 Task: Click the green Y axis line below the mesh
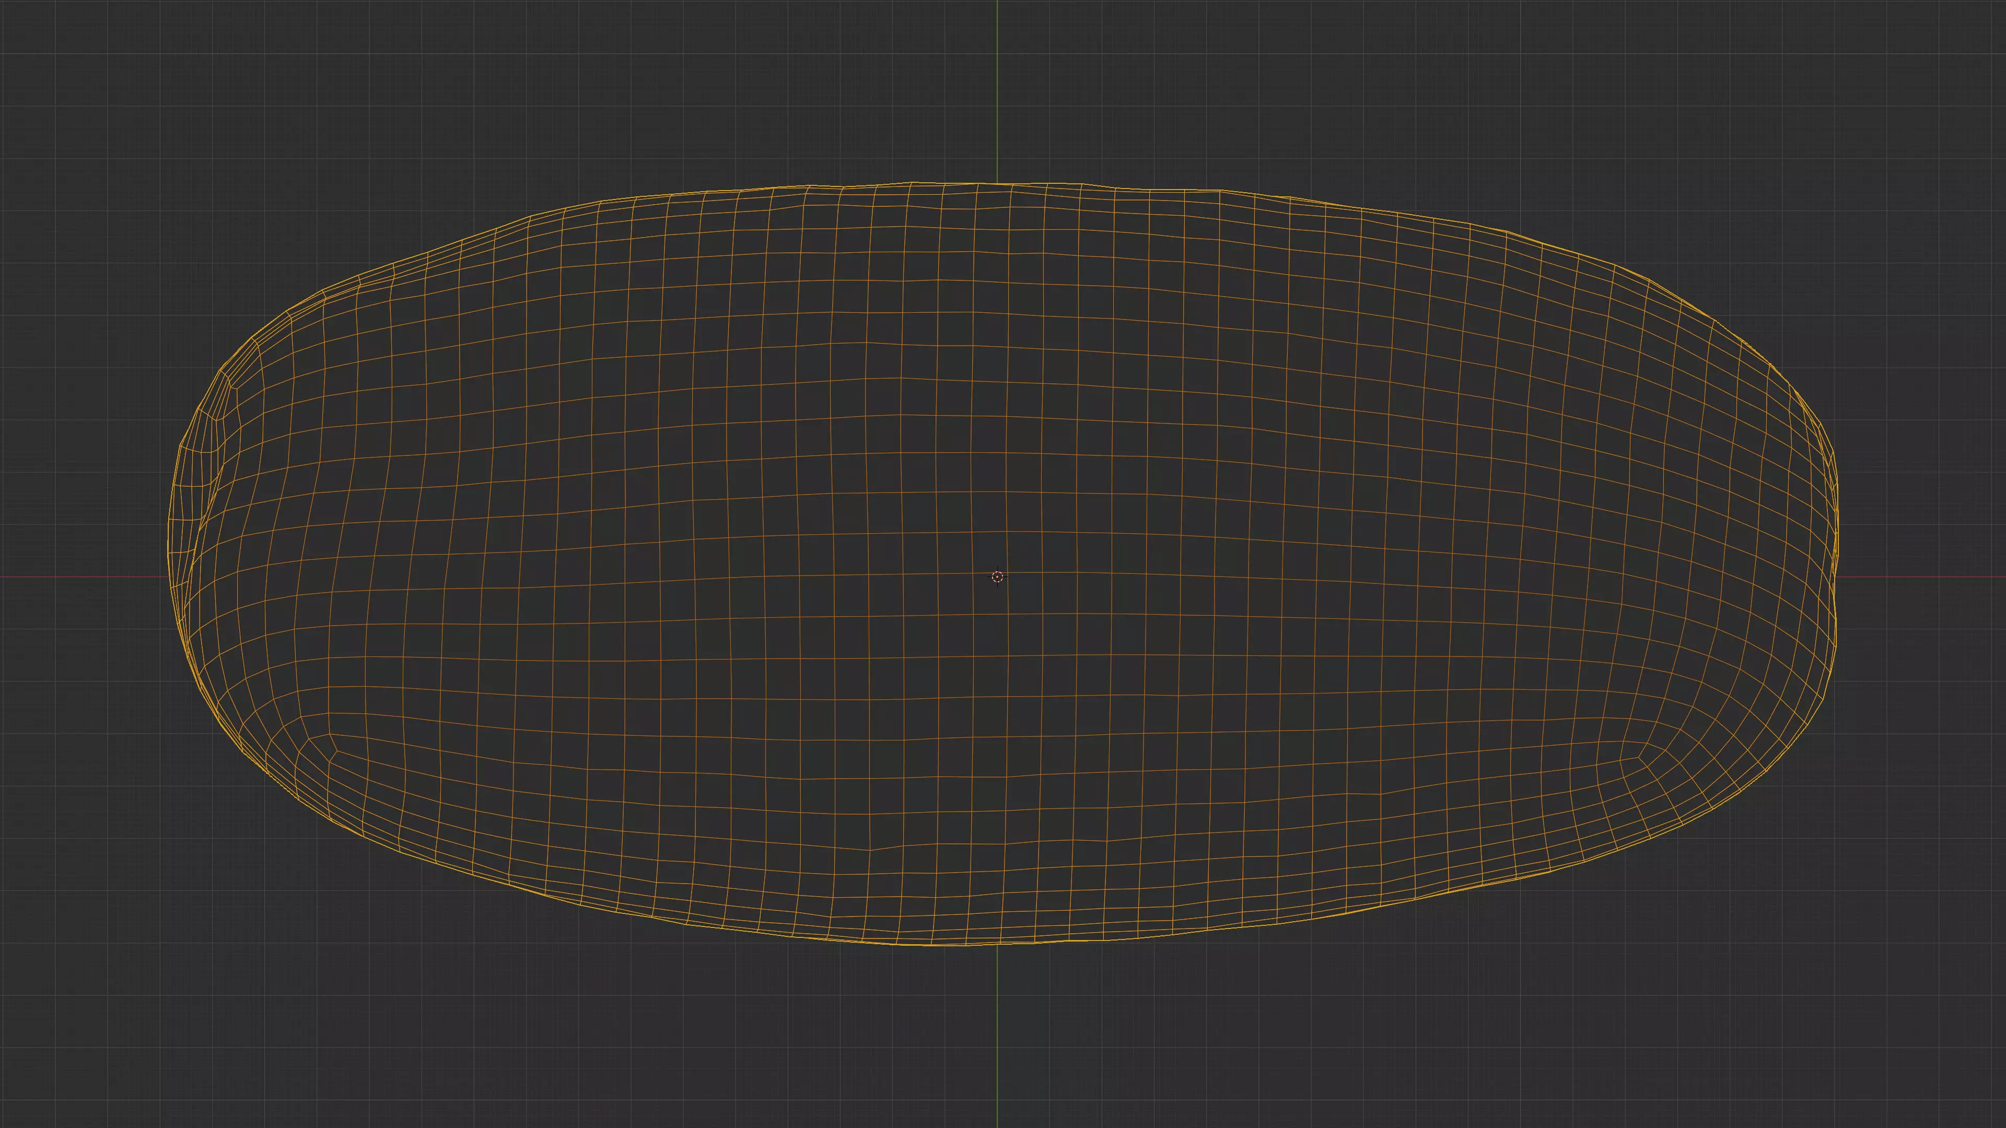998,1036
